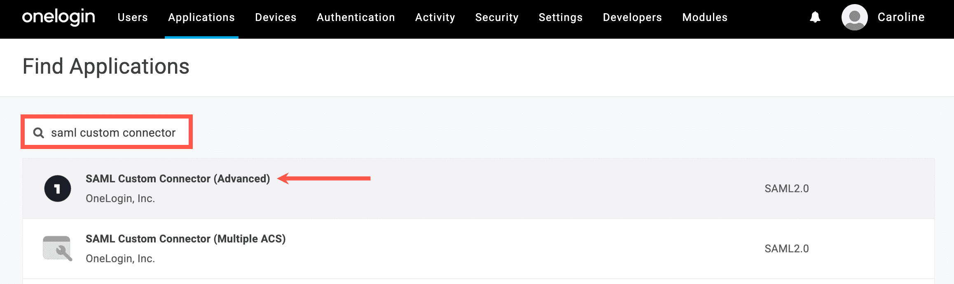Open SAML Custom Connector (Multiple ACS)
This screenshot has width=954, height=284.
(185, 238)
